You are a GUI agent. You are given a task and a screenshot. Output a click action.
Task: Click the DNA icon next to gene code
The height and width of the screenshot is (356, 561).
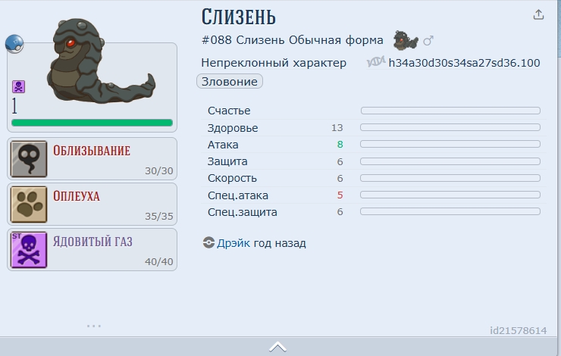(376, 62)
